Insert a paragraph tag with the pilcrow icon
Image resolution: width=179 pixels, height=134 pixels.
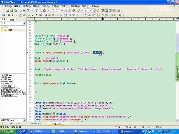(x=36, y=15)
